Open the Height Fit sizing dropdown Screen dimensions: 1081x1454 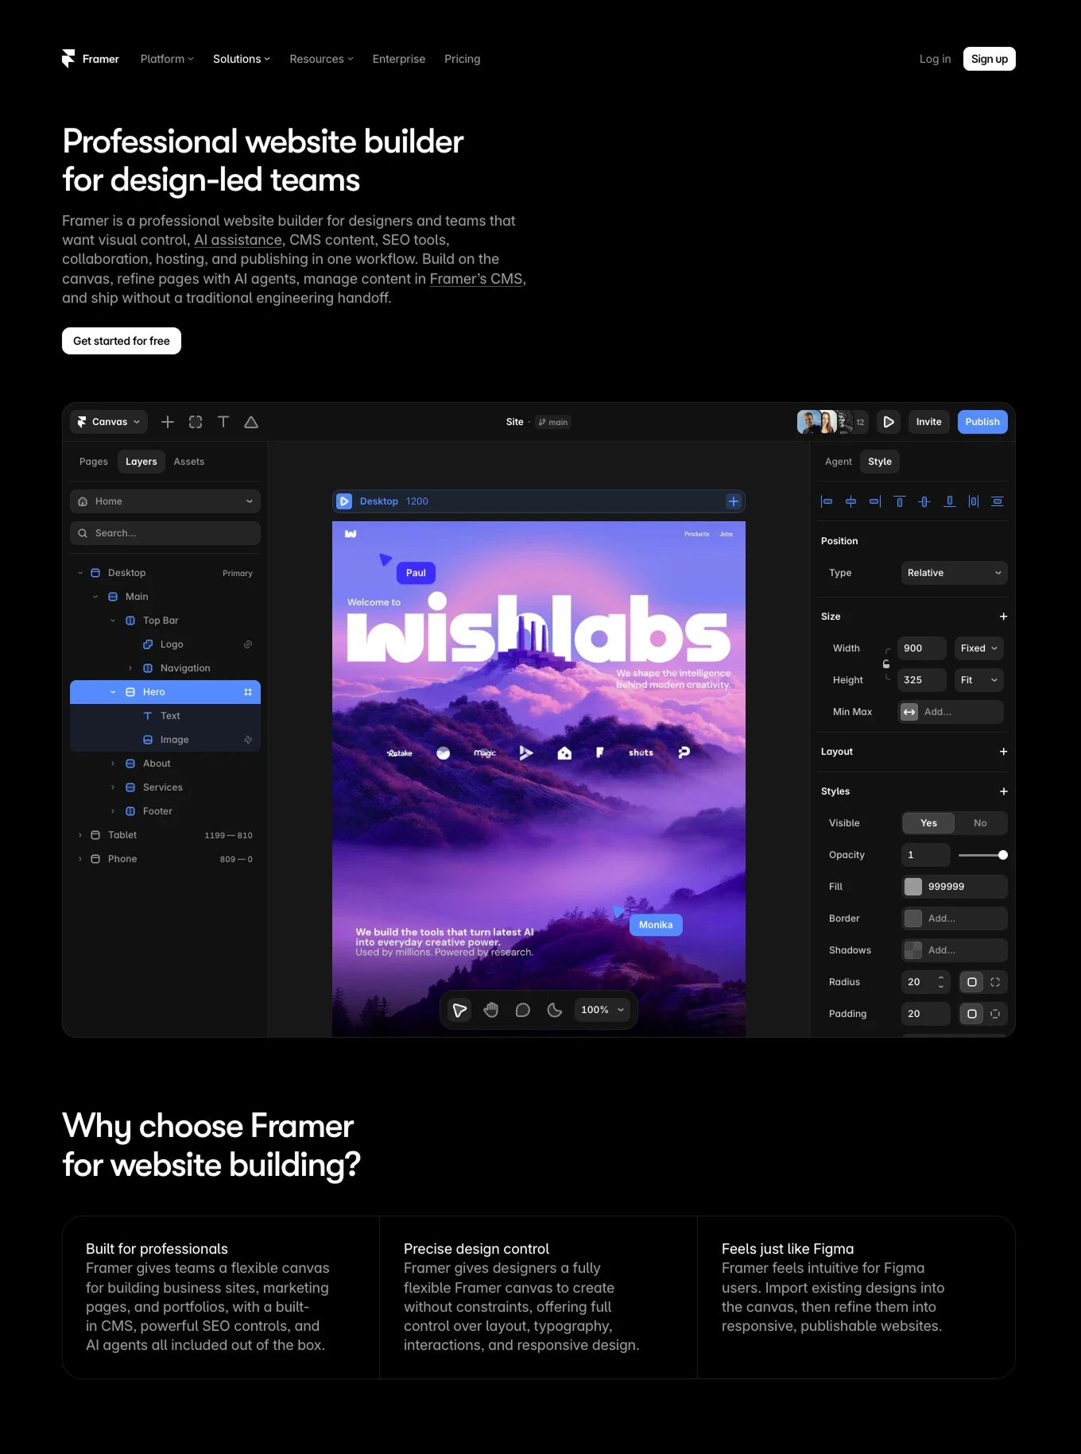click(978, 680)
